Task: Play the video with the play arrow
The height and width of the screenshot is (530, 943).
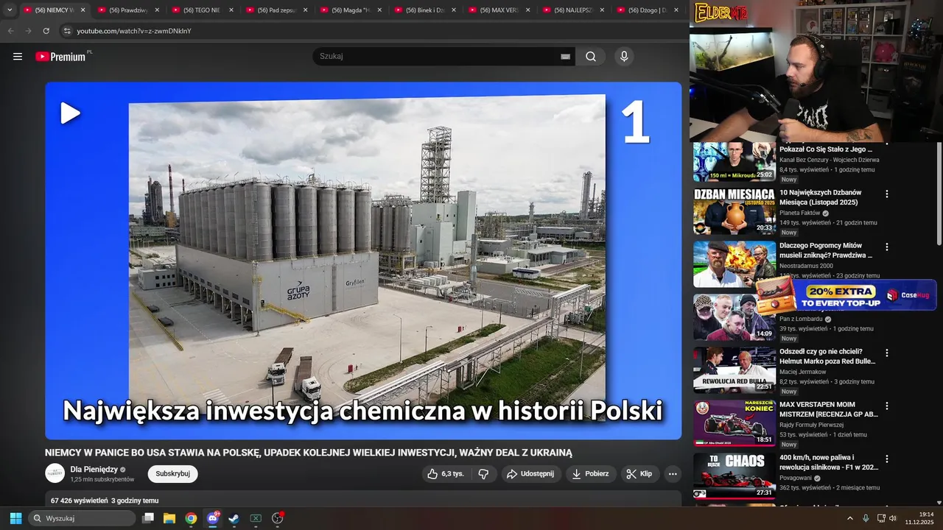Action: (70, 113)
